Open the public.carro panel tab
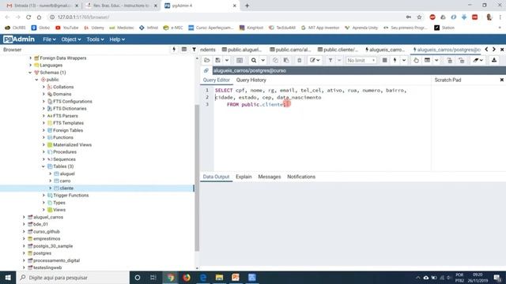 (x=290, y=50)
